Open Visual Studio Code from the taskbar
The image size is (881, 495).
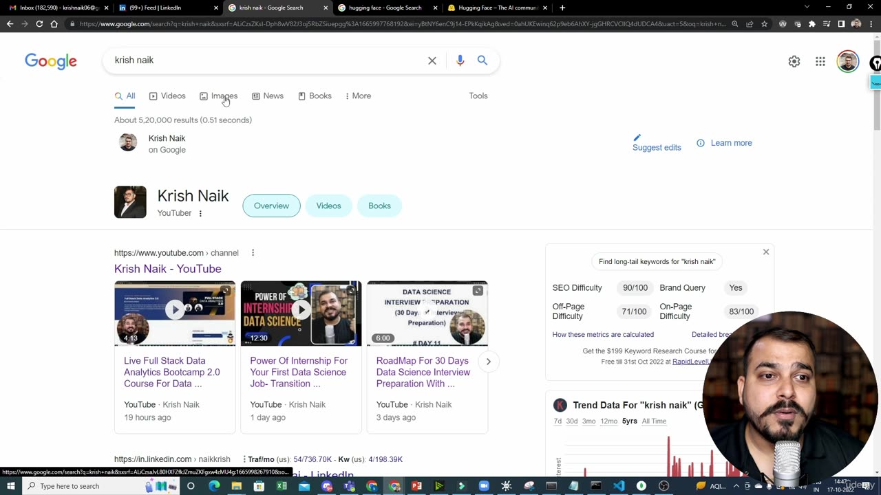[619, 486]
